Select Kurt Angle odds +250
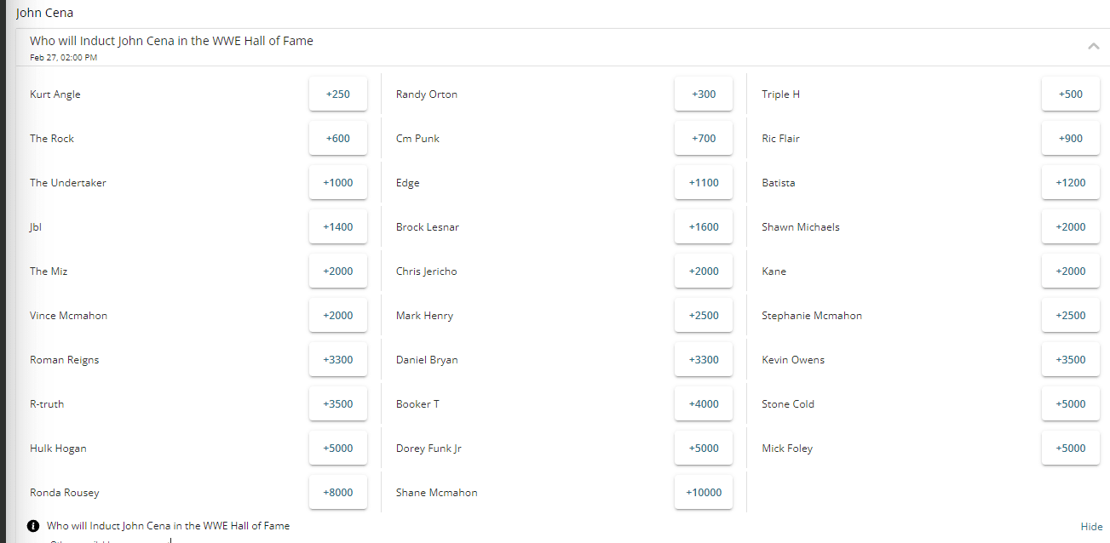1110x543 pixels. (x=338, y=94)
